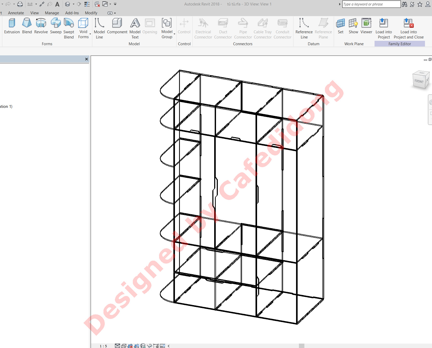Screen dimensions: 432x348
Task: Select the Swept Blend tool
Action: coord(69,28)
